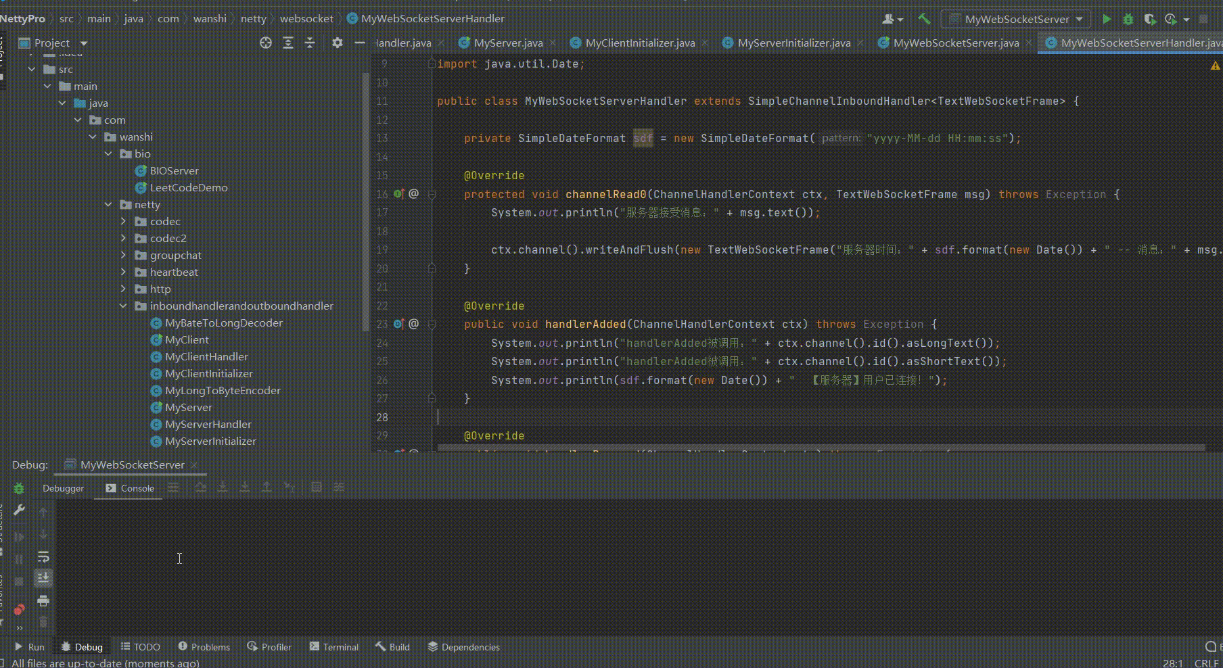This screenshot has height=668, width=1223.
Task: Open the MyServerInitializer.java editor tab
Action: click(x=793, y=43)
